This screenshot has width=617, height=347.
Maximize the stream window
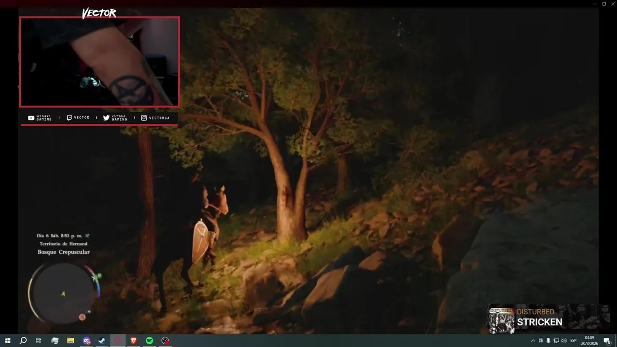[604, 4]
